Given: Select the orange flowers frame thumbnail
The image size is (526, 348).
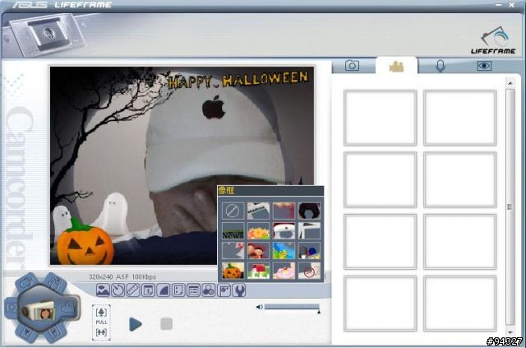Looking at the screenshot, I should point(258,231).
